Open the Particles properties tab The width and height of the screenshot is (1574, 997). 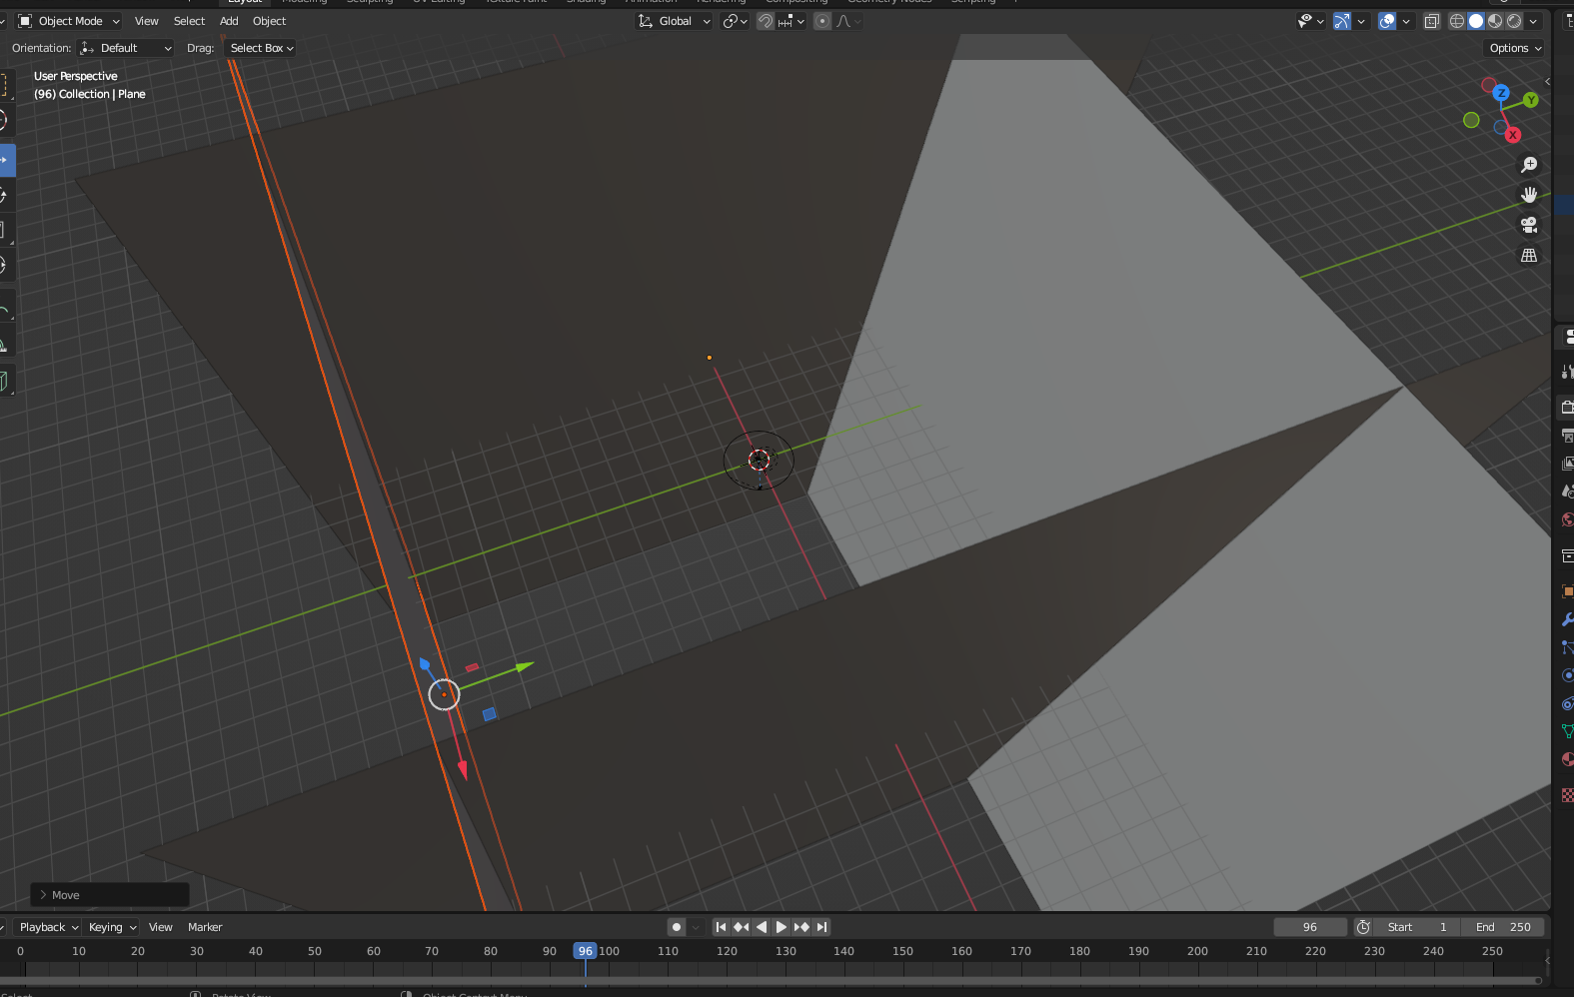(x=1567, y=647)
